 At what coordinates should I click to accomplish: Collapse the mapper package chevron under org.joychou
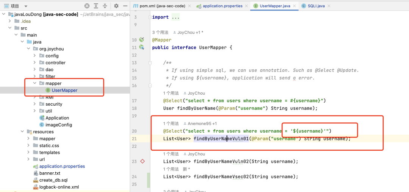coord(35,83)
